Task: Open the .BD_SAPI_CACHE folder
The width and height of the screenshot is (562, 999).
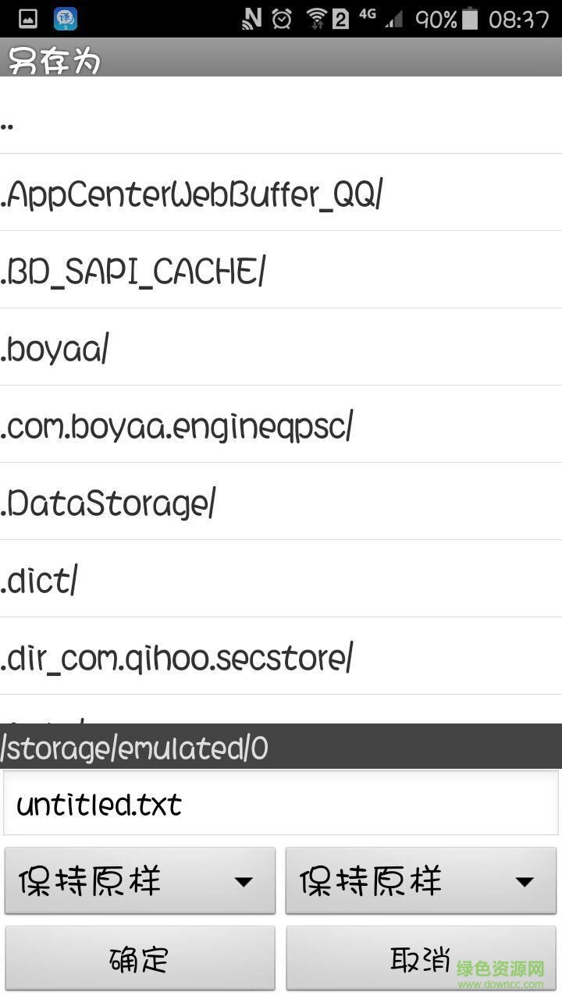Action: [281, 270]
